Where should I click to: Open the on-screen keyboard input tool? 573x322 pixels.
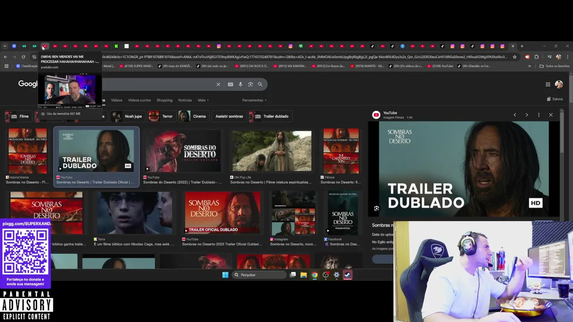click(230, 84)
